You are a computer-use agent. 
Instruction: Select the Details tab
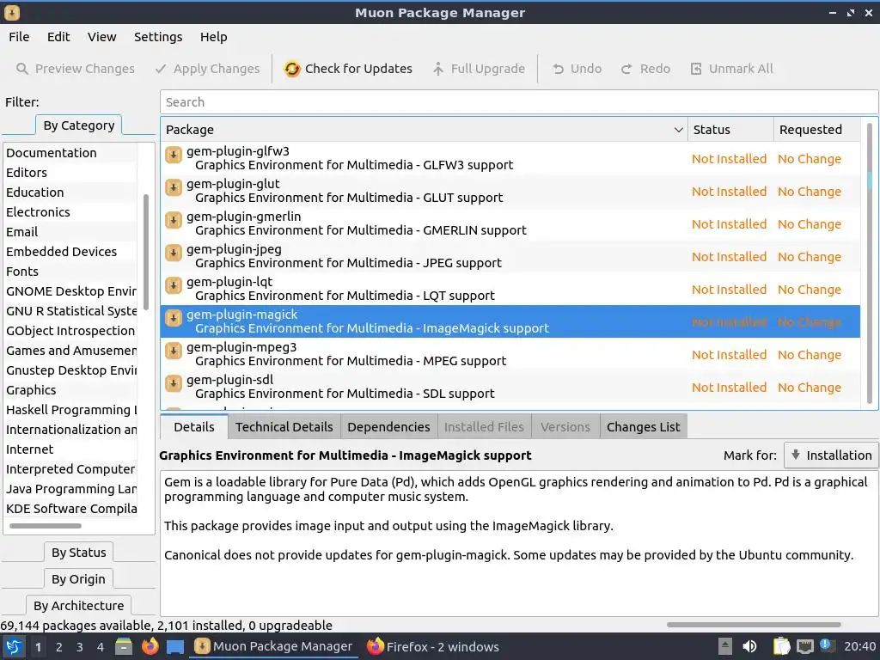(193, 427)
